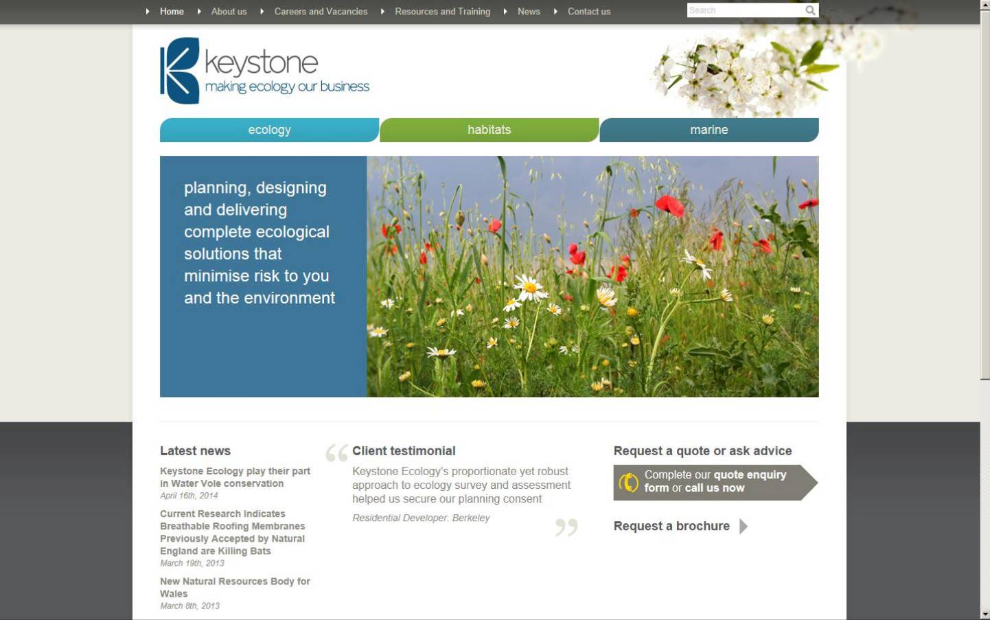Click 'Residential Developer. Berkeley' attribution text
990x620 pixels.
click(x=421, y=518)
